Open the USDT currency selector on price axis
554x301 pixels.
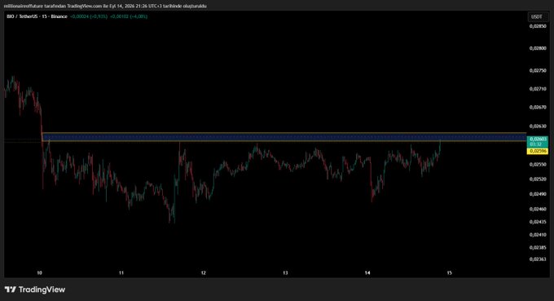coord(537,17)
